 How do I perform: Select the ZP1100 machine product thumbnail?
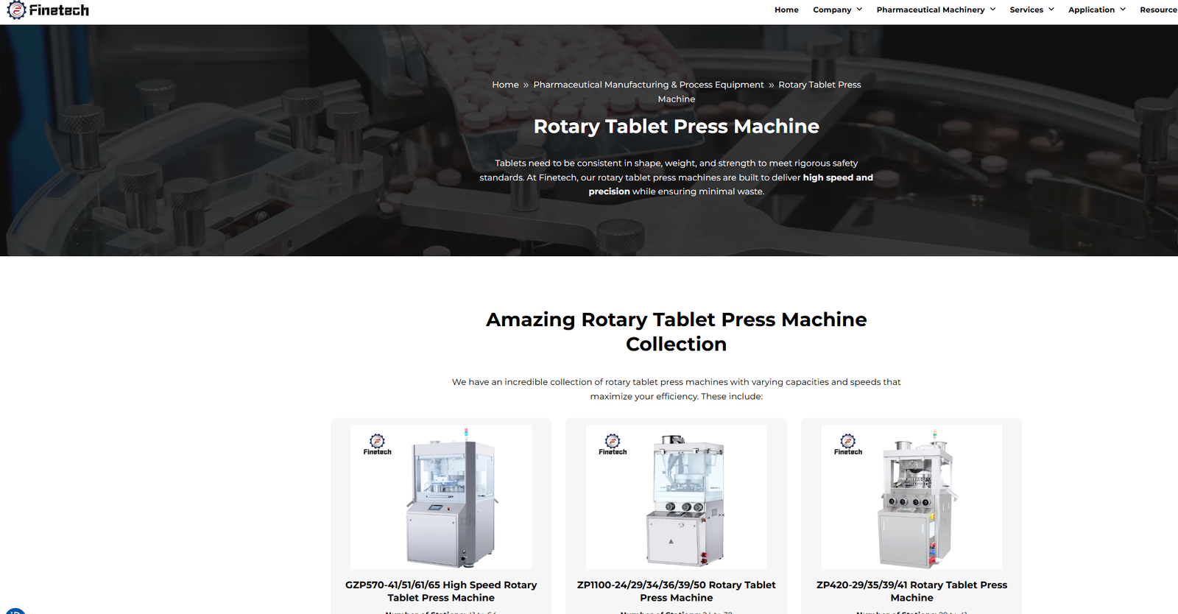(x=677, y=497)
